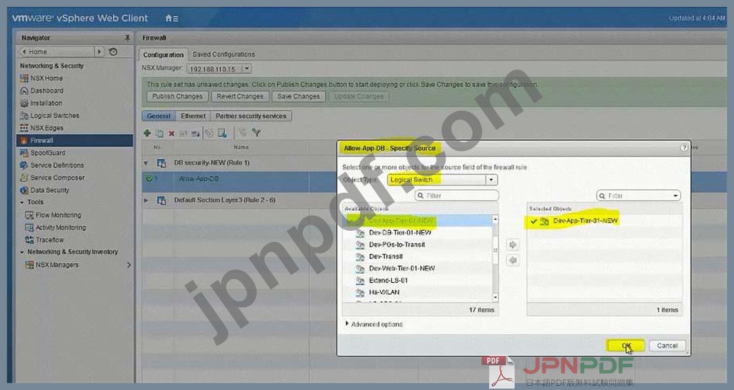This screenshot has width=734, height=390.
Task: Click the greyed-out clear filter icon
Action: click(x=243, y=133)
